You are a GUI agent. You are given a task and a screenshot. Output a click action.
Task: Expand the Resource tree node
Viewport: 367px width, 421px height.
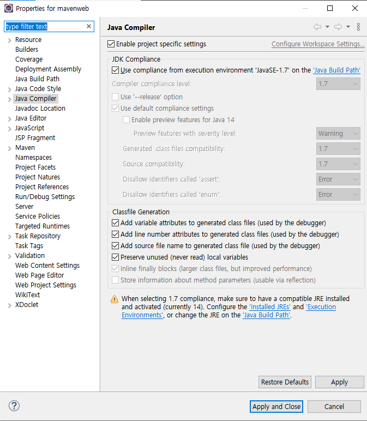(9, 40)
